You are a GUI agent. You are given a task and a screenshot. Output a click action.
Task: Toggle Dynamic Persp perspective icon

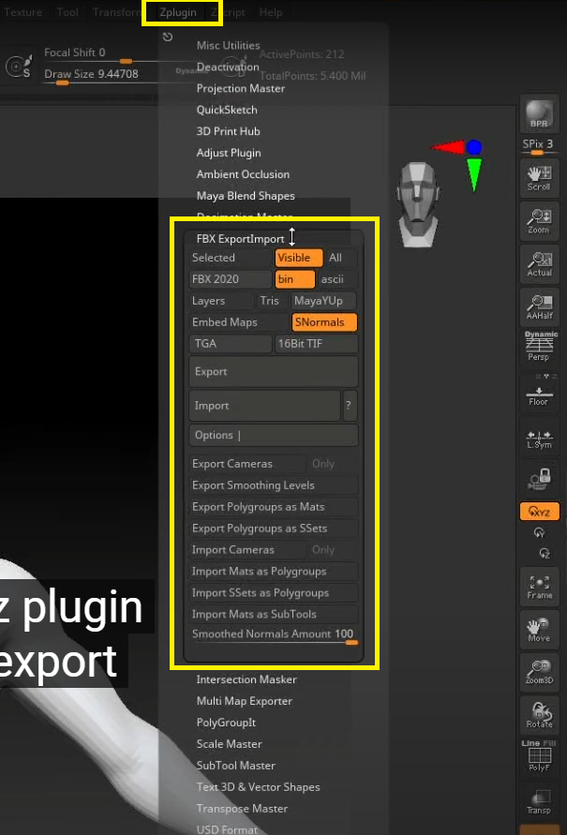(x=539, y=346)
